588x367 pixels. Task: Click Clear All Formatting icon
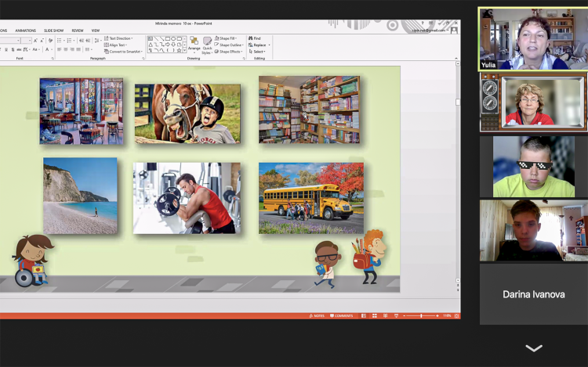pyautogui.click(x=51, y=41)
